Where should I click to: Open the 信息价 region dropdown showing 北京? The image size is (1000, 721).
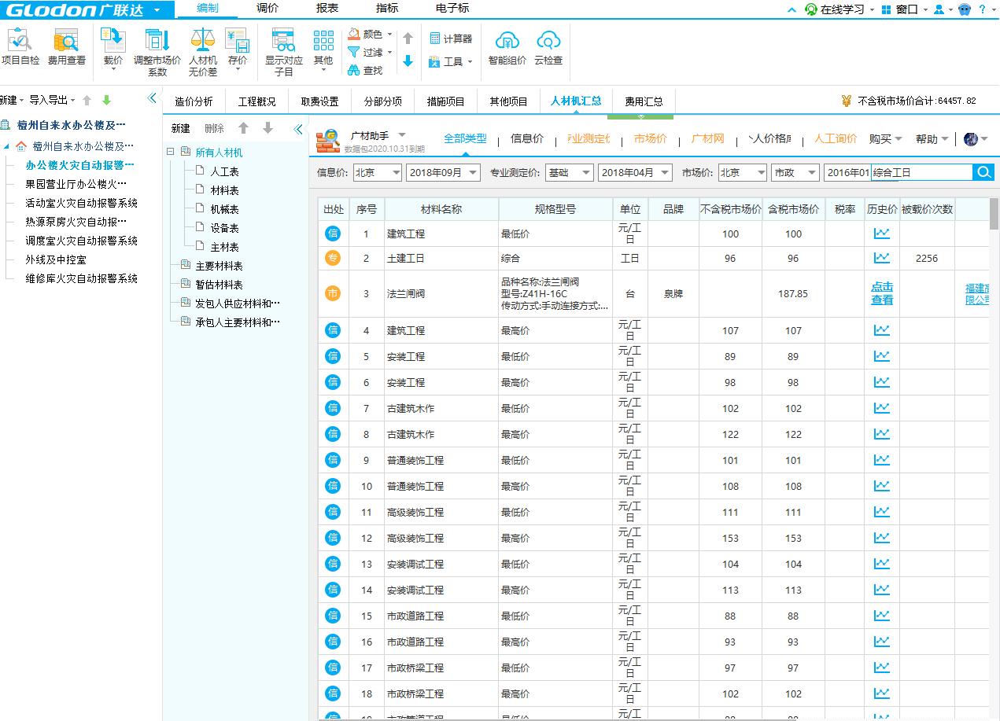[377, 173]
